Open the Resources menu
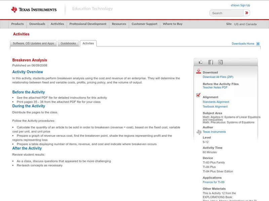The image size is (269, 201). (x=119, y=24)
